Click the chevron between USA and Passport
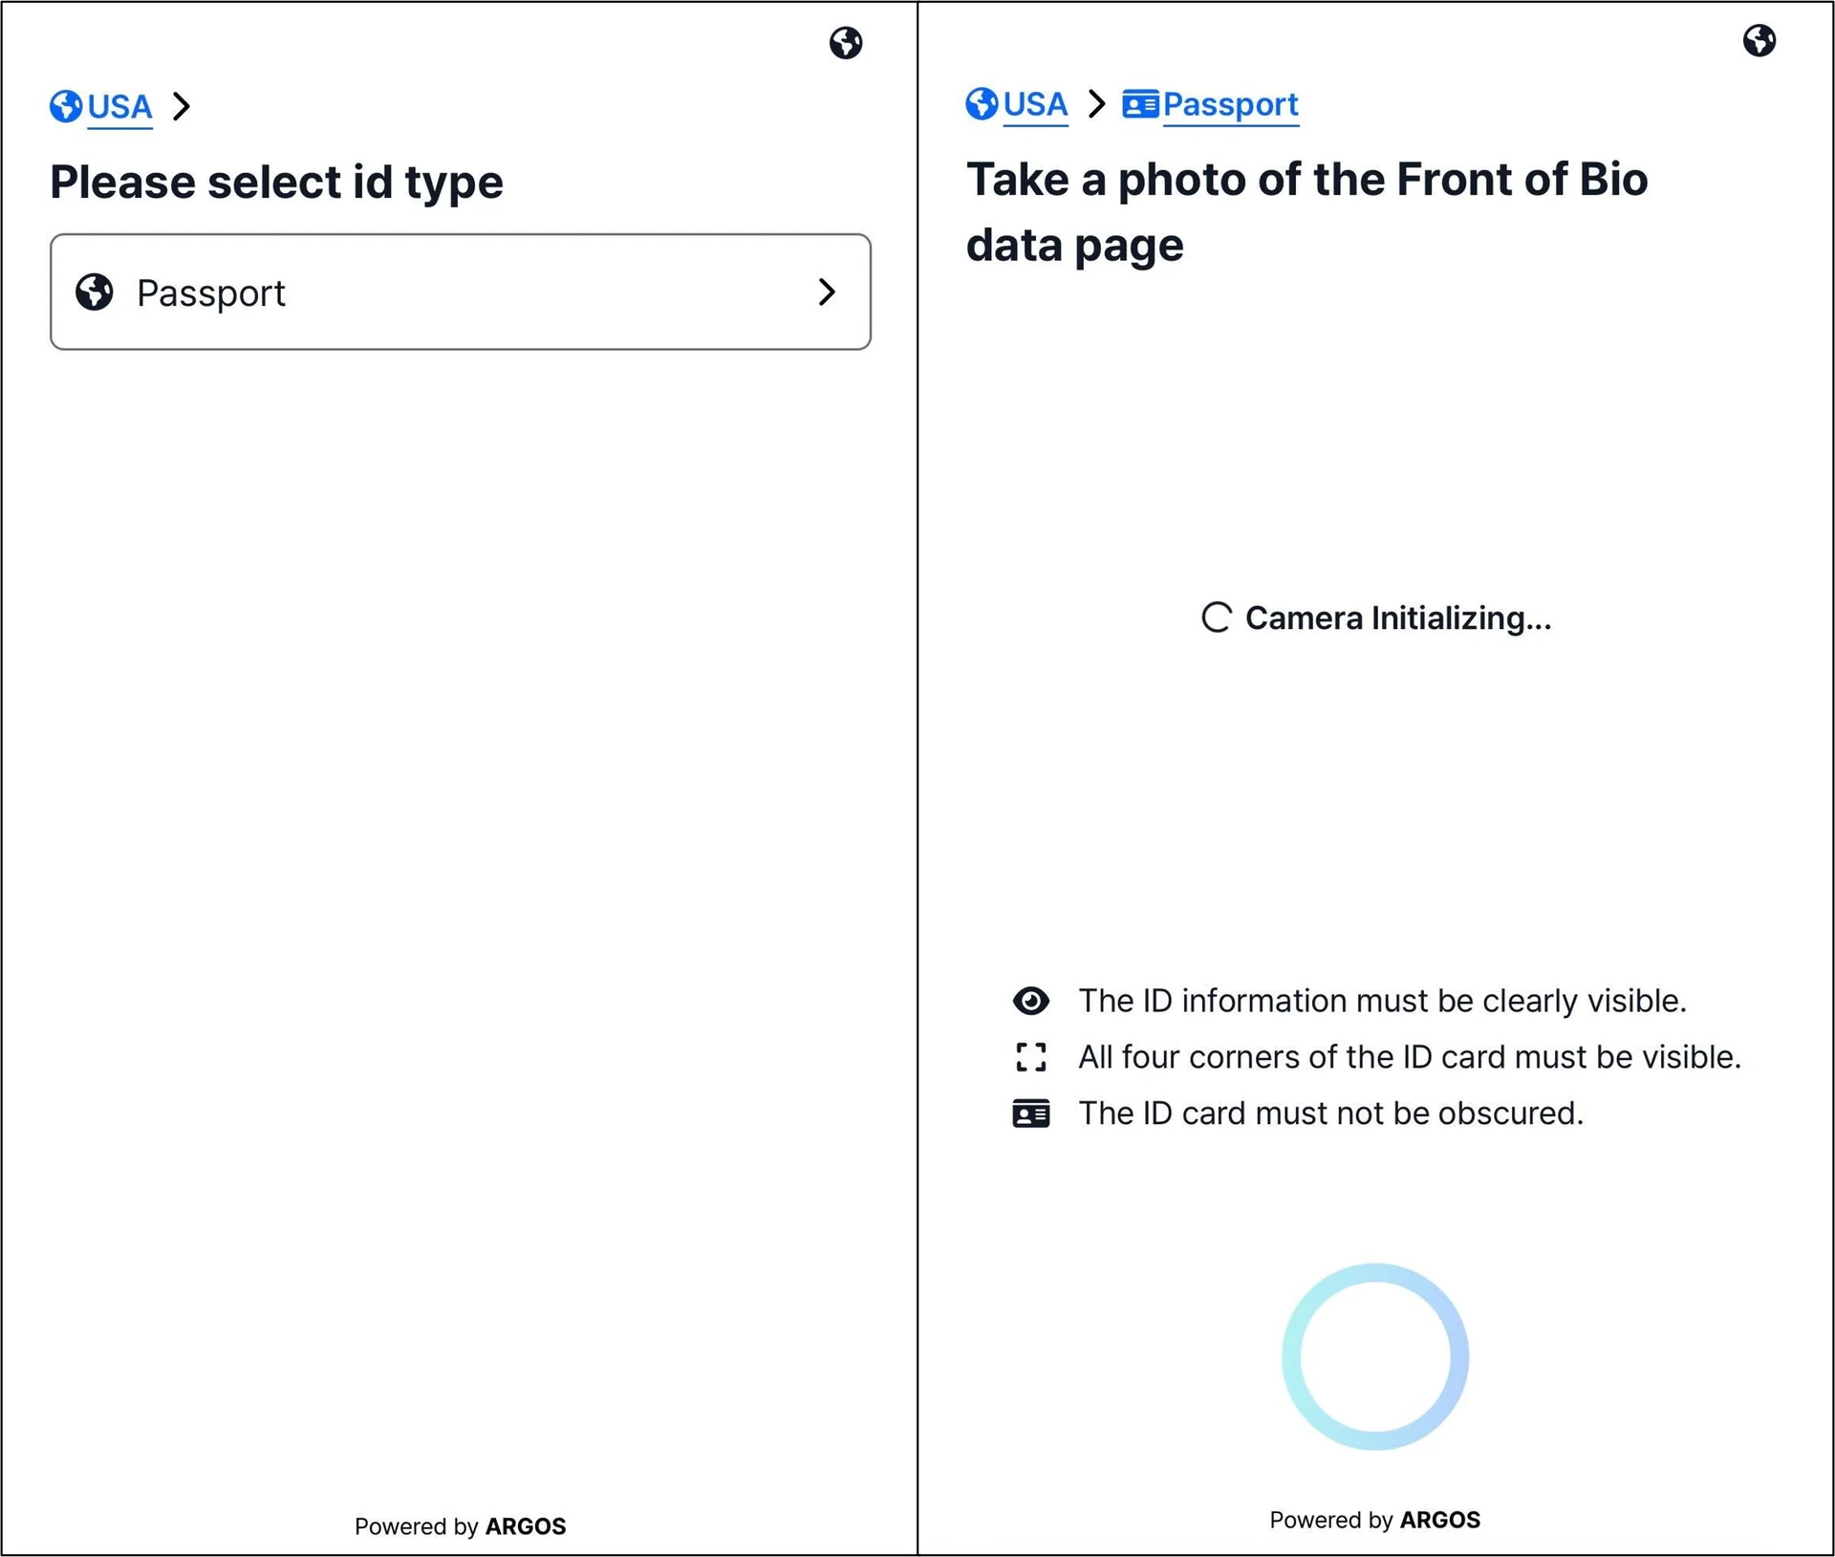Screen dimensions: 1835x1557 coord(1097,104)
